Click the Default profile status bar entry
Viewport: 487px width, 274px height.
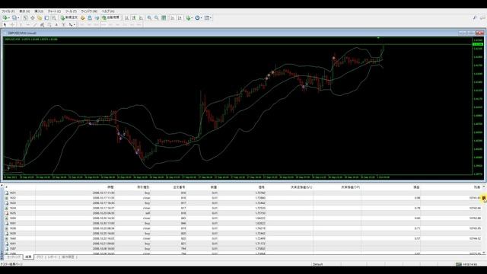[x=318, y=264]
